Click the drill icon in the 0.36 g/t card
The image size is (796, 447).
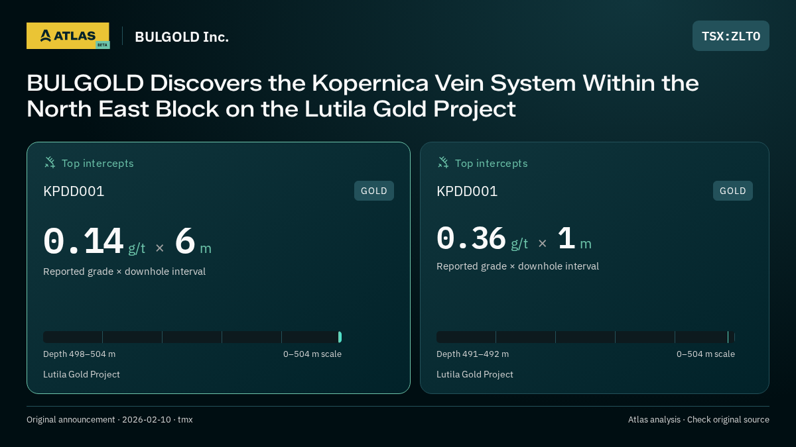[x=443, y=163]
